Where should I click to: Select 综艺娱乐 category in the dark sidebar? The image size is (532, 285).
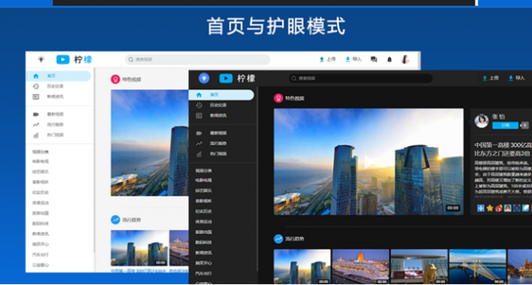tap(204, 191)
